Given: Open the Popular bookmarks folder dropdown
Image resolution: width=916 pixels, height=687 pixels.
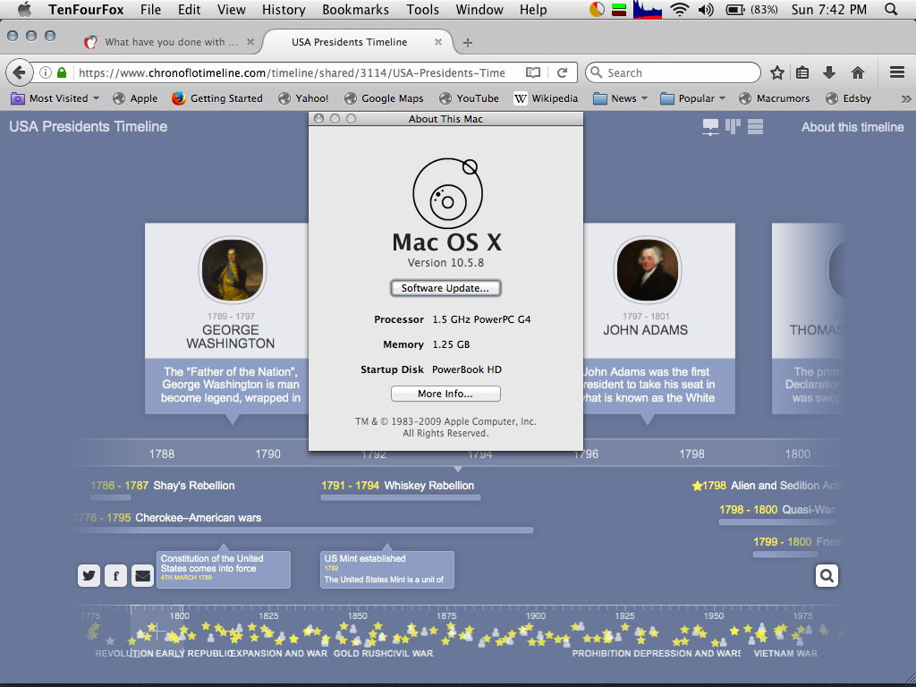Looking at the screenshot, I should click(x=693, y=98).
